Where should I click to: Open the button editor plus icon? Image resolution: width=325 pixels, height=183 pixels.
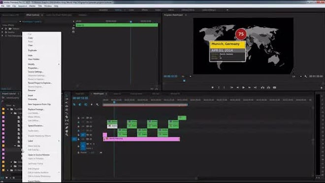pyautogui.click(x=321, y=88)
